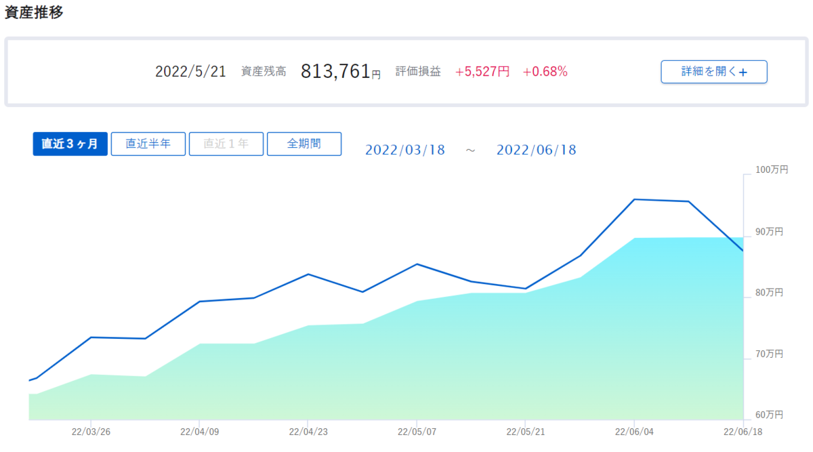
Task: Click the 22/03/26 x-axis label
Action: 91,431
